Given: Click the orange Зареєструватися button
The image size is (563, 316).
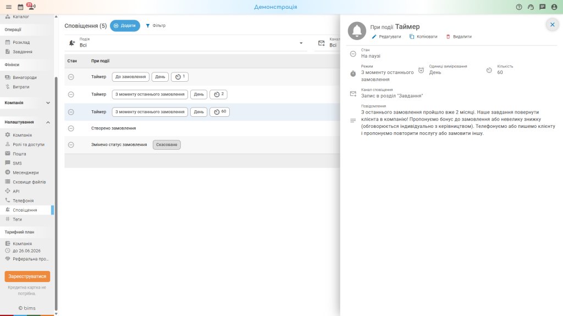Looking at the screenshot, I should tap(27, 276).
